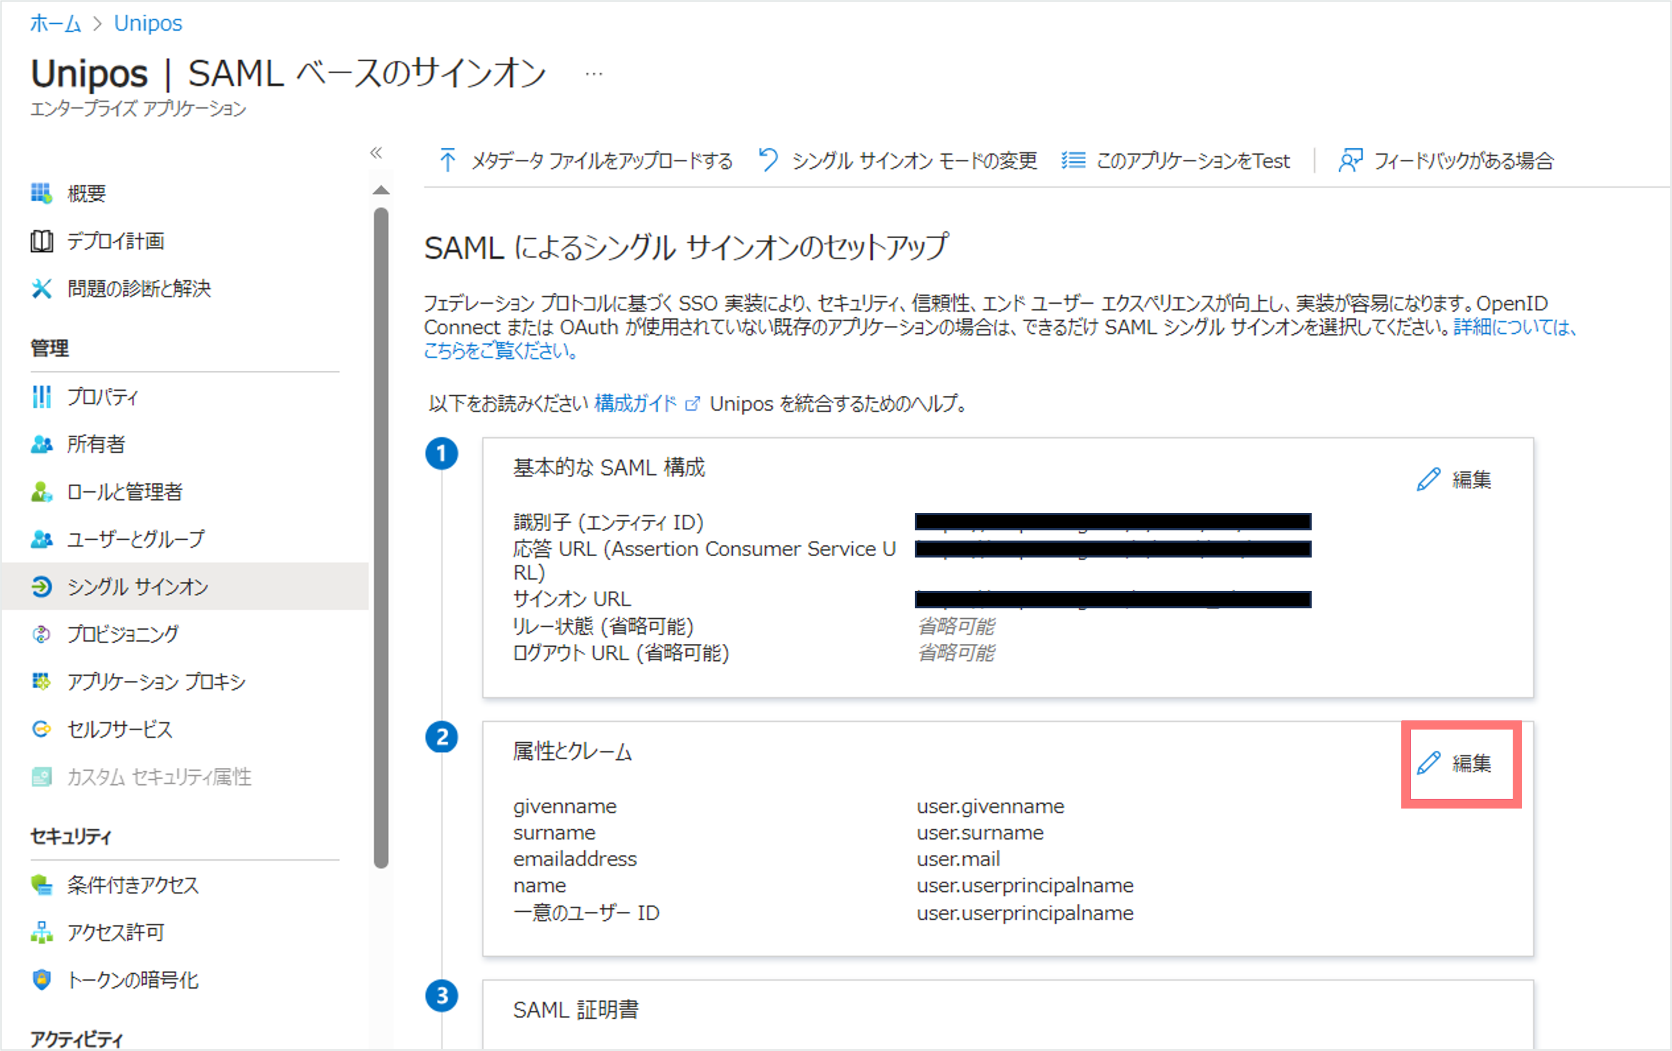Click the カスタム セキュリティ属性 icon
Image resolution: width=1672 pixels, height=1051 pixels.
[41, 777]
